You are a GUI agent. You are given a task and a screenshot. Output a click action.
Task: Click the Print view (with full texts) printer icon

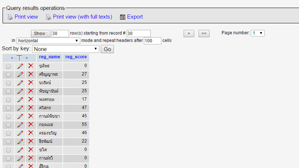point(49,17)
